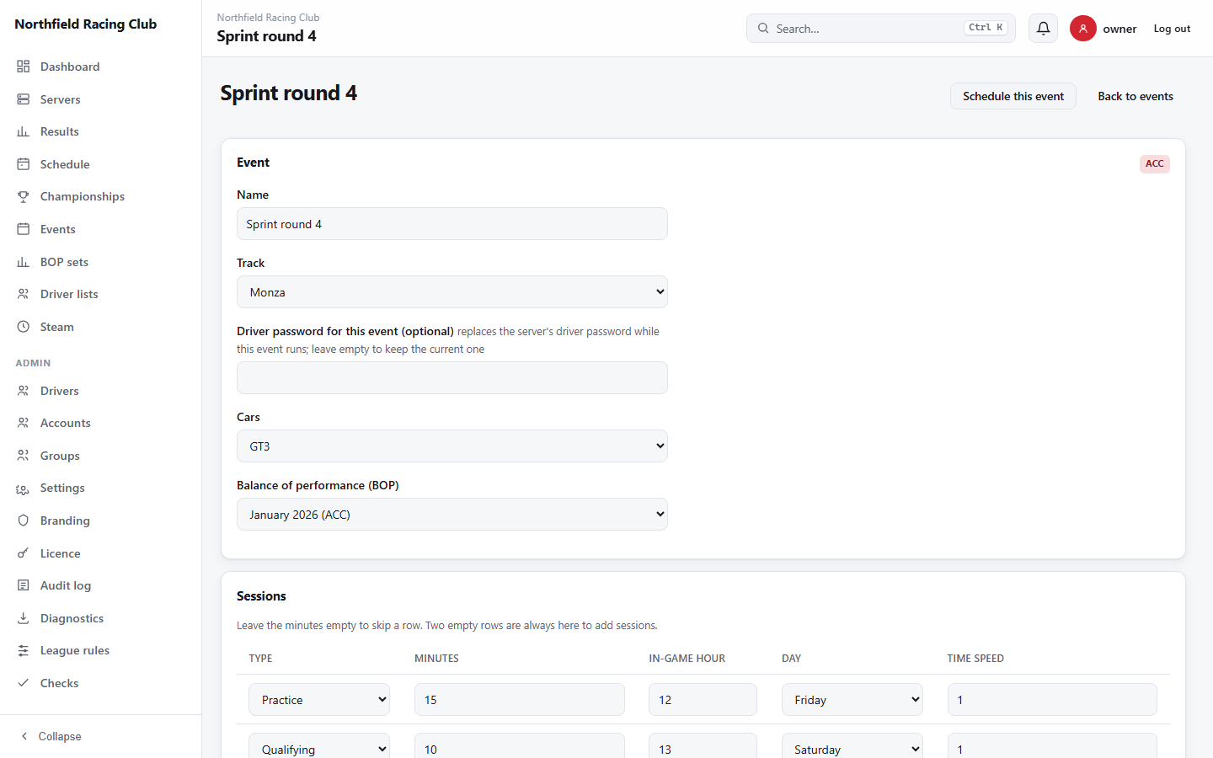Click the Driver password input field
The width and height of the screenshot is (1213, 758).
452,378
